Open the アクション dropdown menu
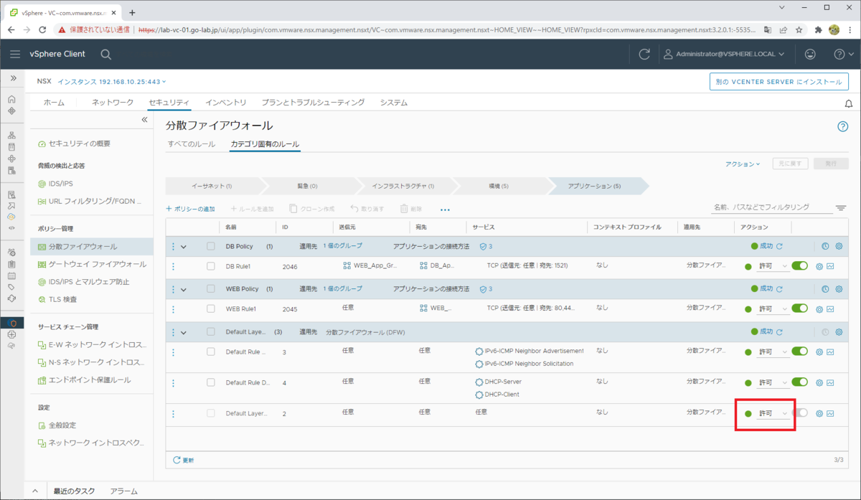This screenshot has height=500, width=861. 743,164
